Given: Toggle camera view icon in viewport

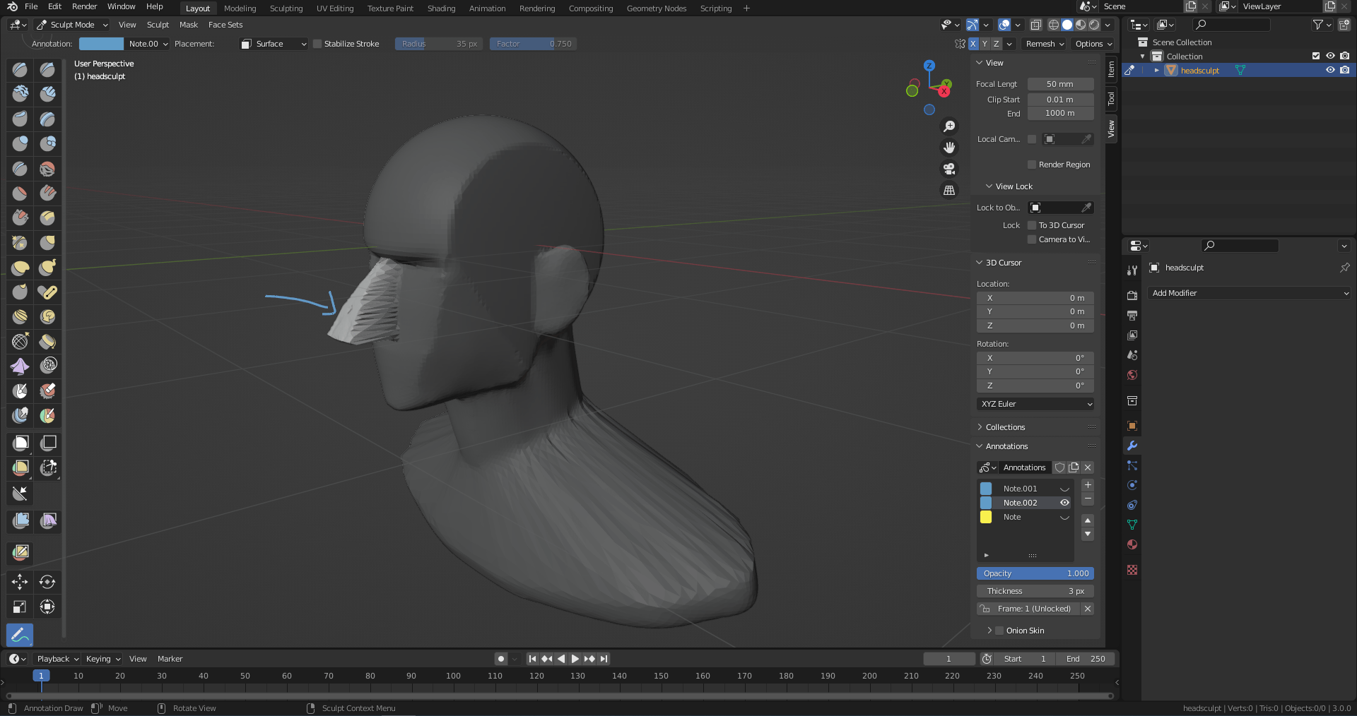Looking at the screenshot, I should click(949, 169).
